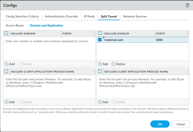Toggle Include Client Application Process Name checkbox

click(6, 72)
